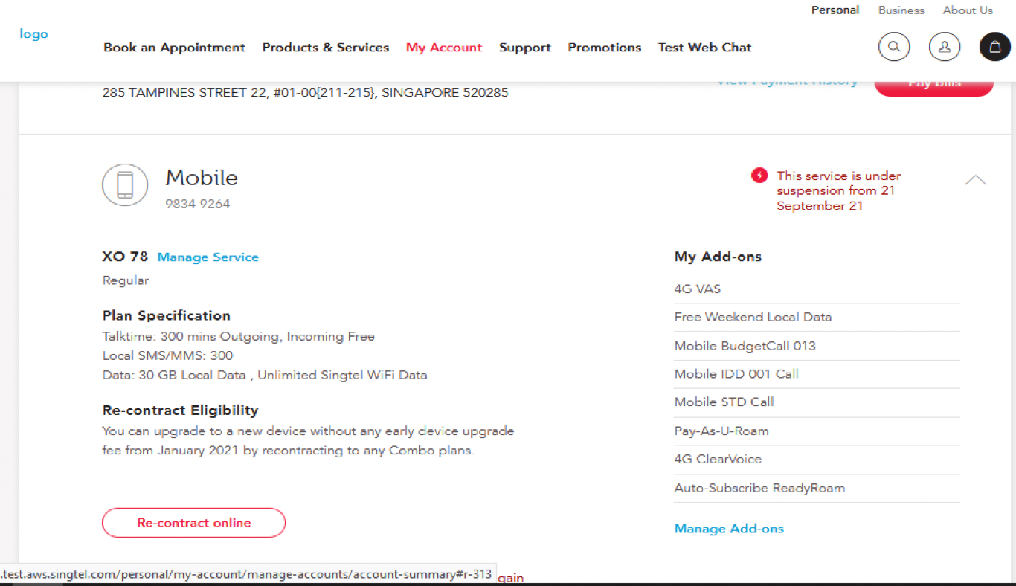Open the Support menu item
Viewport: 1016px width, 586px height.
point(524,48)
